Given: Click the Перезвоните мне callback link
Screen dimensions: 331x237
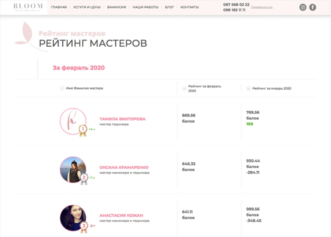Looking at the screenshot, I should [x=262, y=7].
